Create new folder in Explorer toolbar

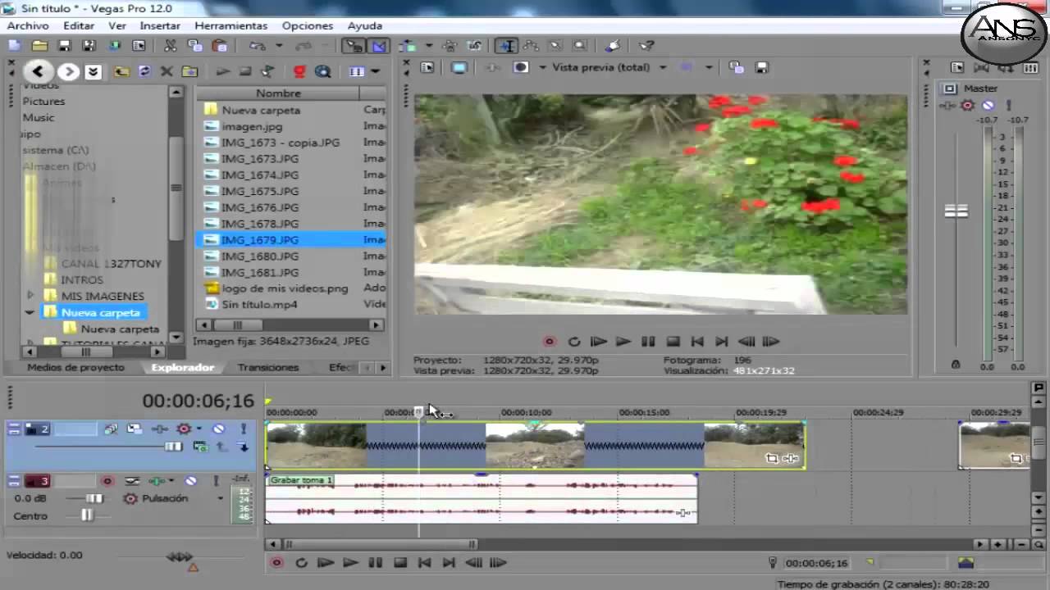189,71
